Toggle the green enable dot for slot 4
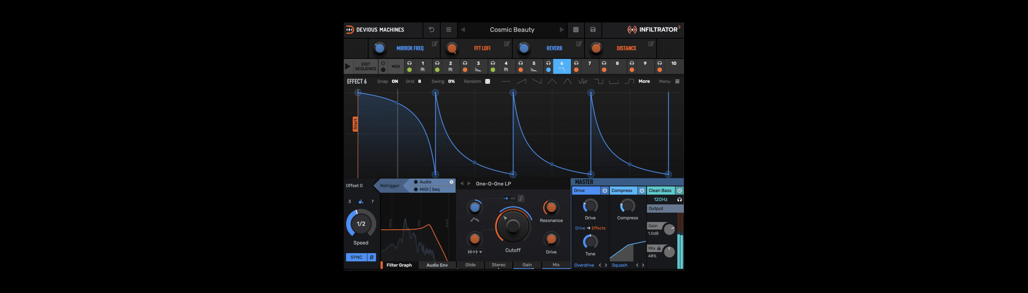The width and height of the screenshot is (1028, 293). [x=493, y=70]
